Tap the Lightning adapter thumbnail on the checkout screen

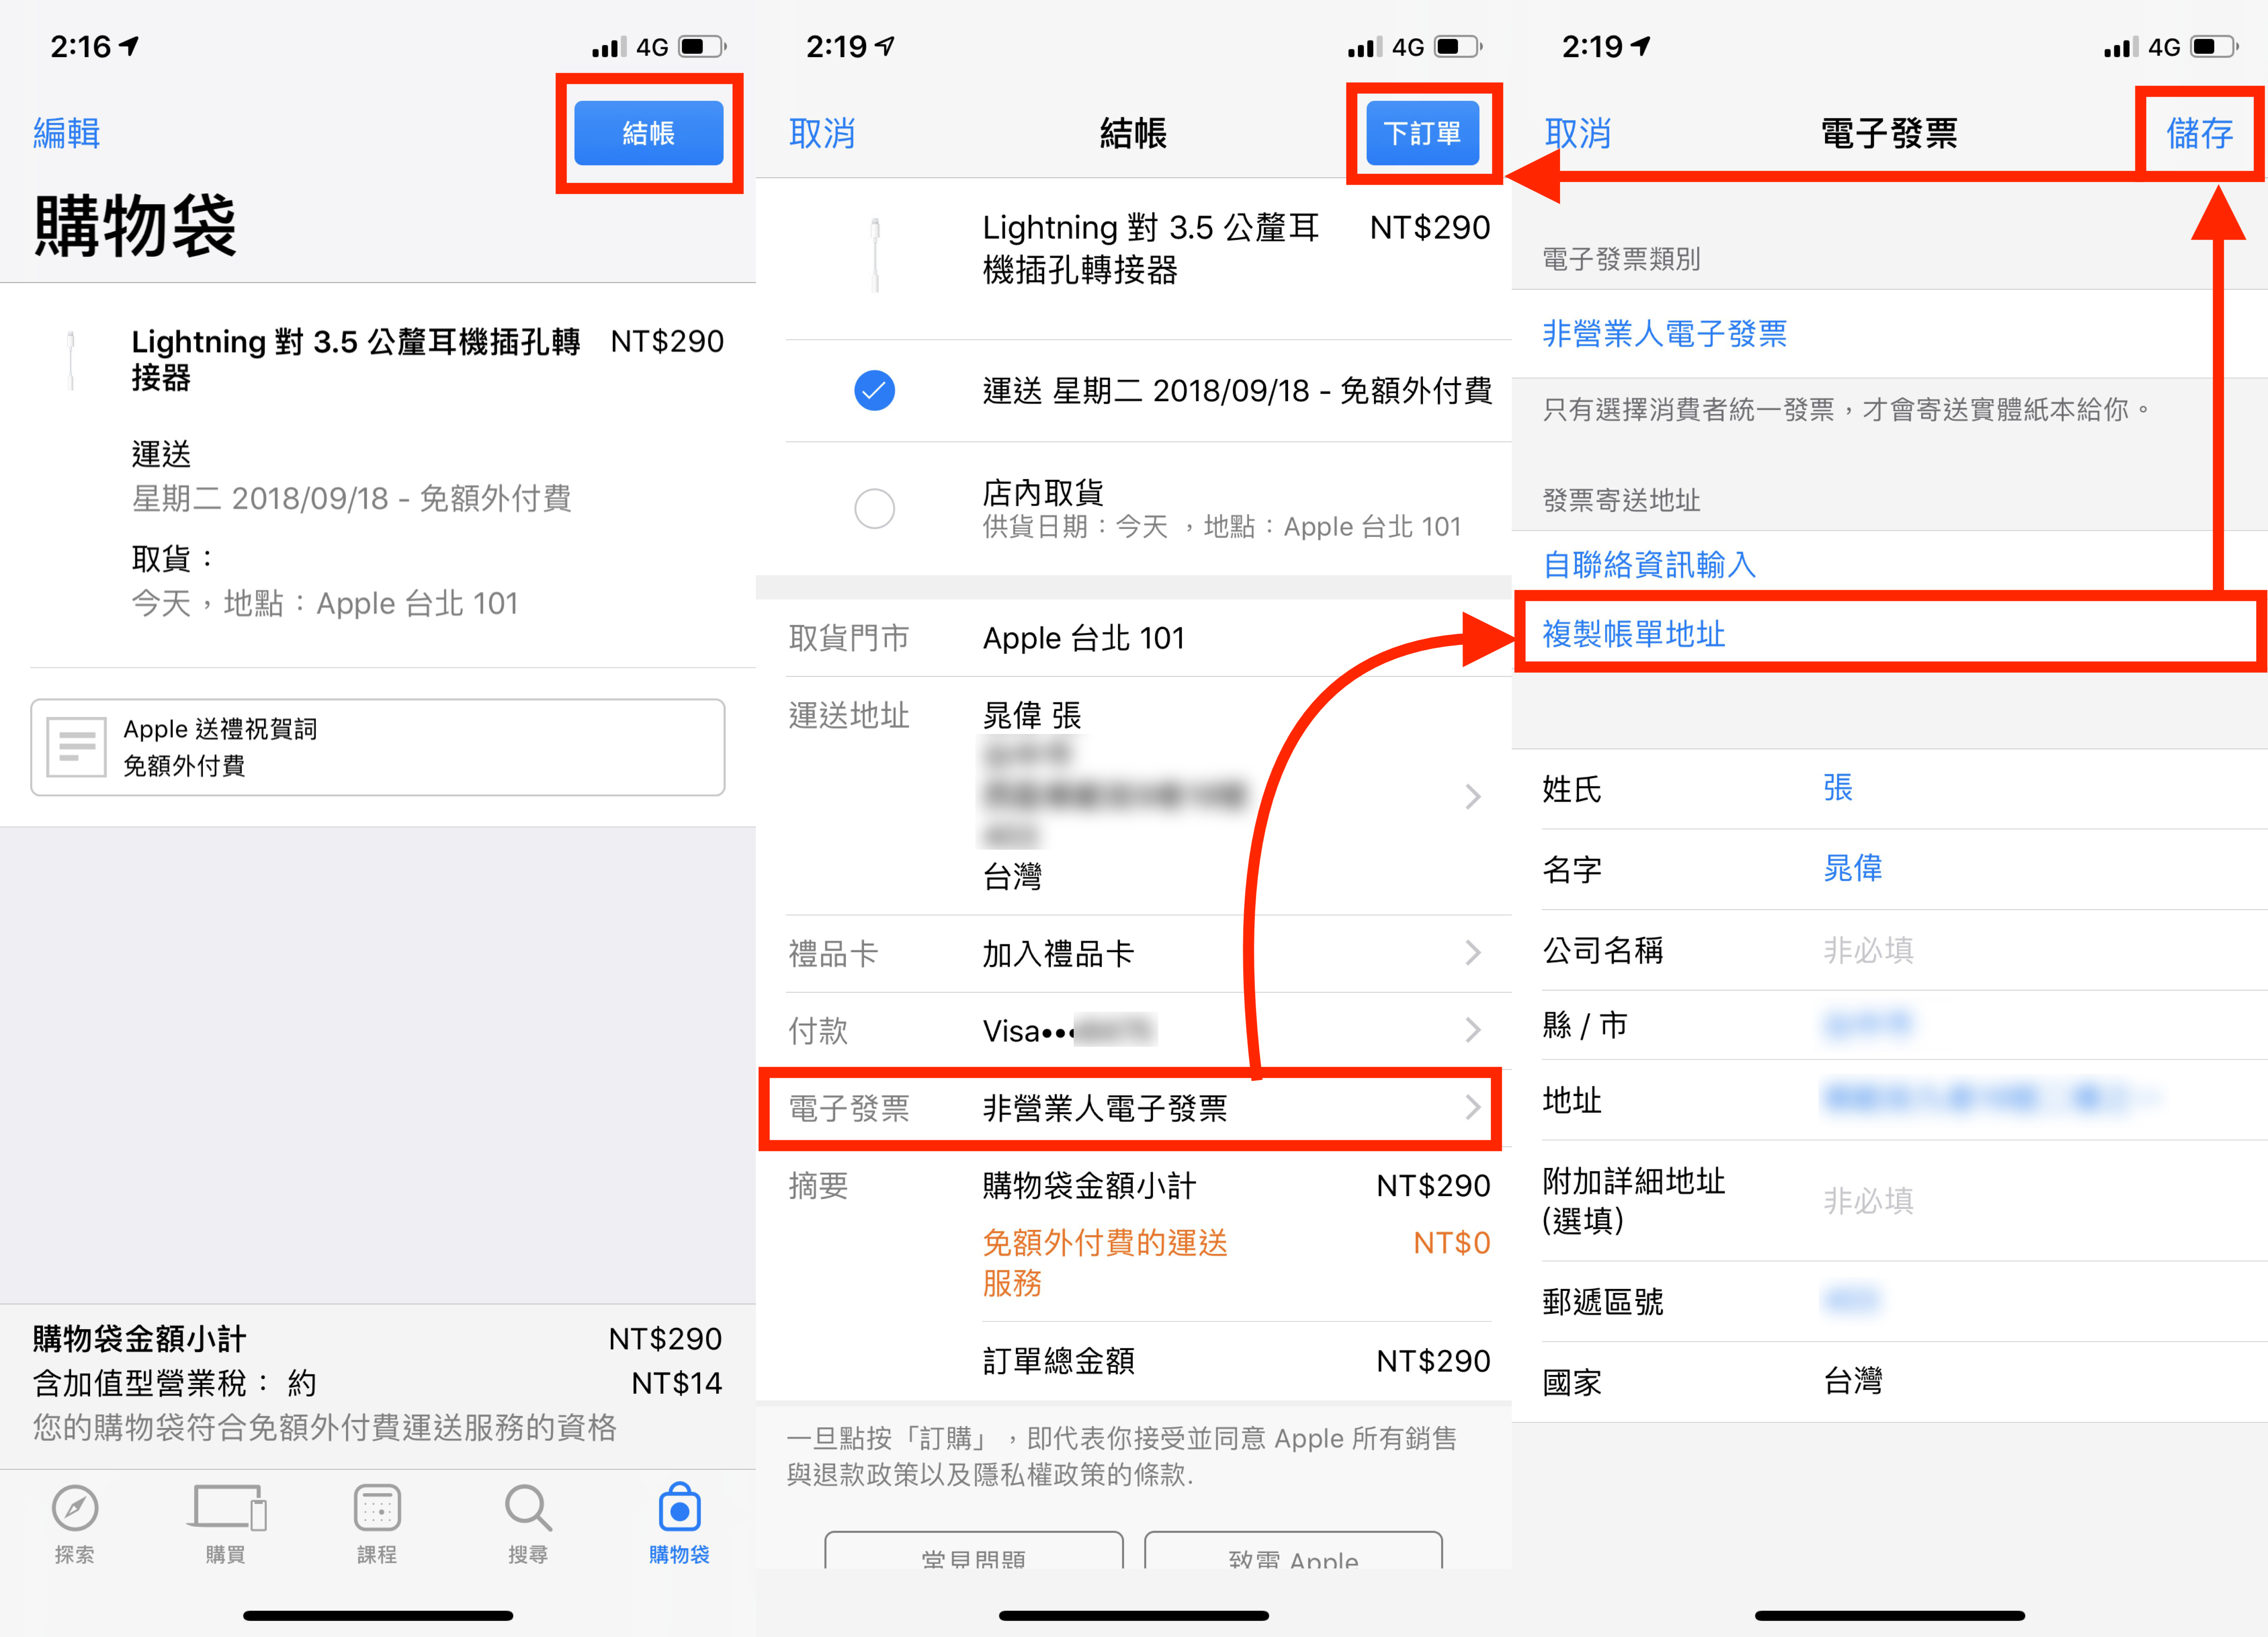pos(875,254)
